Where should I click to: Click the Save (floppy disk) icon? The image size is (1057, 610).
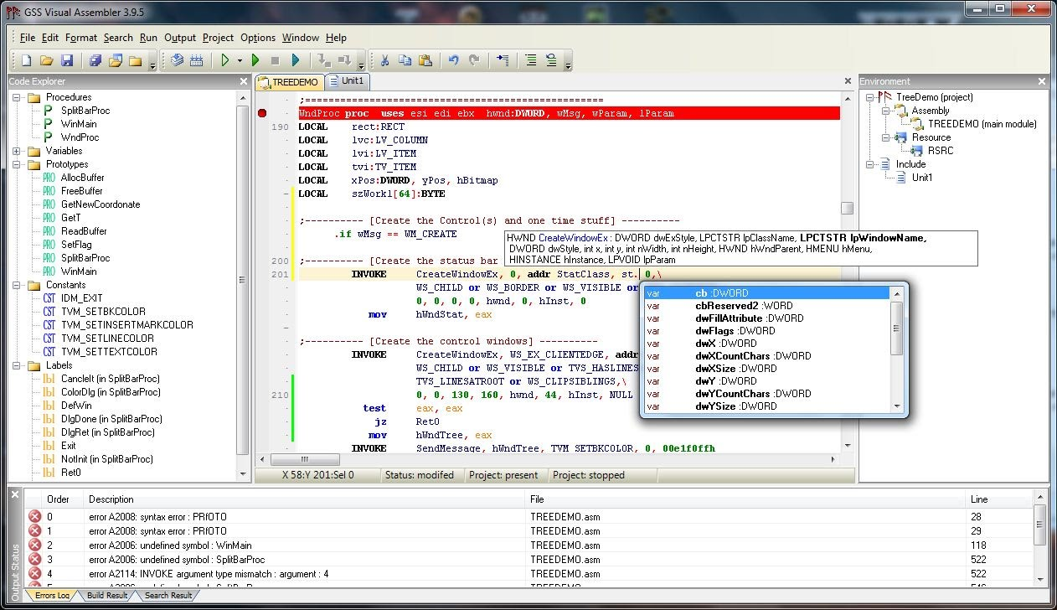click(x=67, y=60)
